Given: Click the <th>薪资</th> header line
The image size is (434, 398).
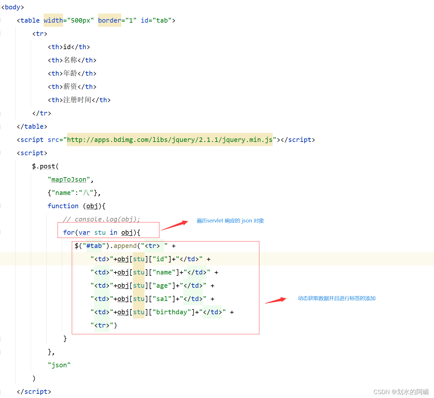Looking at the screenshot, I should click(72, 87).
